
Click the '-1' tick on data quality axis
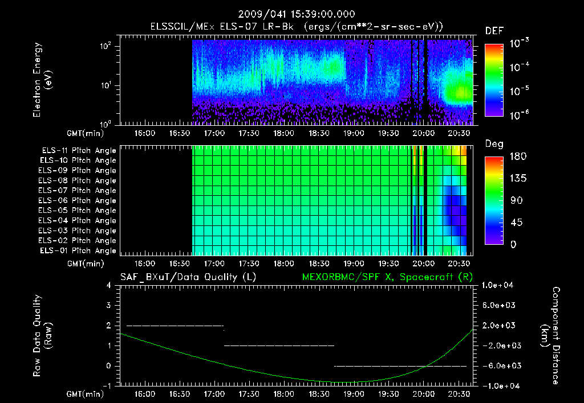coord(107,386)
